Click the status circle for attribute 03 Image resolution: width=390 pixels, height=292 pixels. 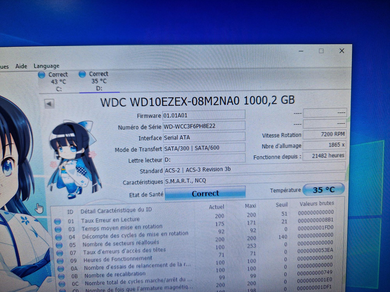58,229
